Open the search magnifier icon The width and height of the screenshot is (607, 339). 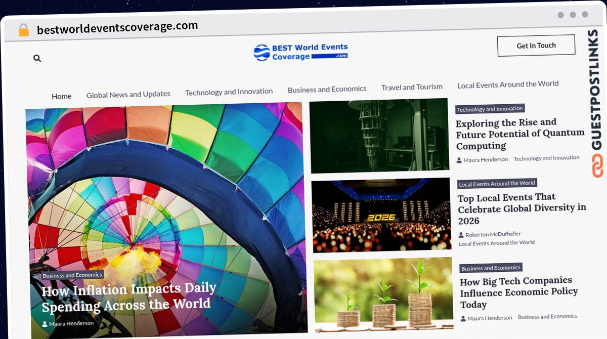click(x=37, y=58)
